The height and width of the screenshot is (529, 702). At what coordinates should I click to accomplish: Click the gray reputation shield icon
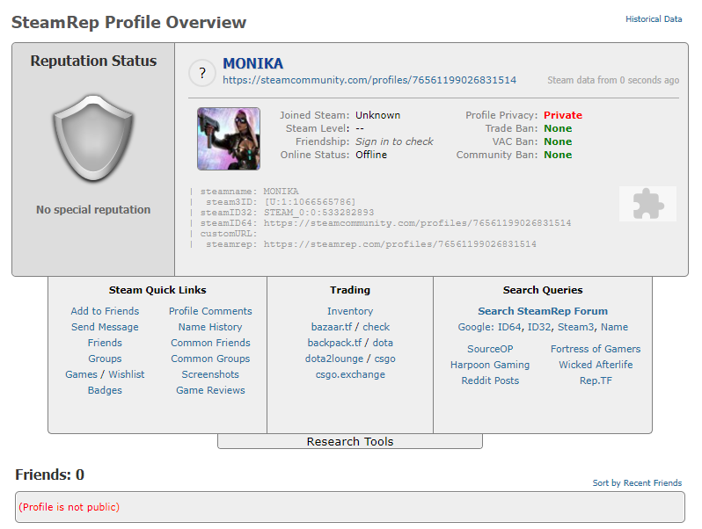coord(93,138)
